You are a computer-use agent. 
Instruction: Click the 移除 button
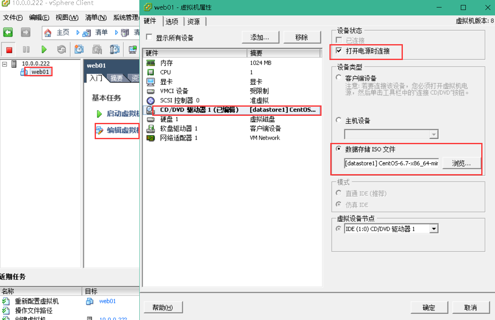click(x=302, y=37)
